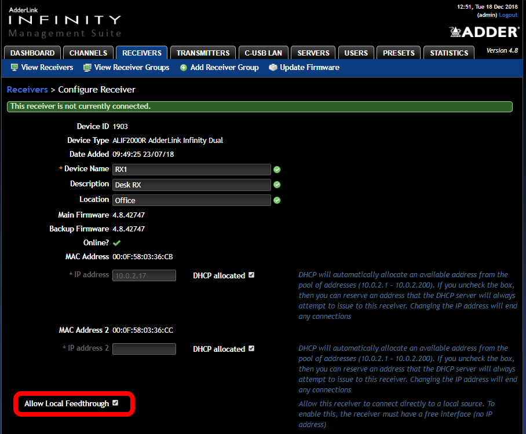The width and height of the screenshot is (526, 434).
Task: Go to the Transmitters tab
Action: (203, 53)
